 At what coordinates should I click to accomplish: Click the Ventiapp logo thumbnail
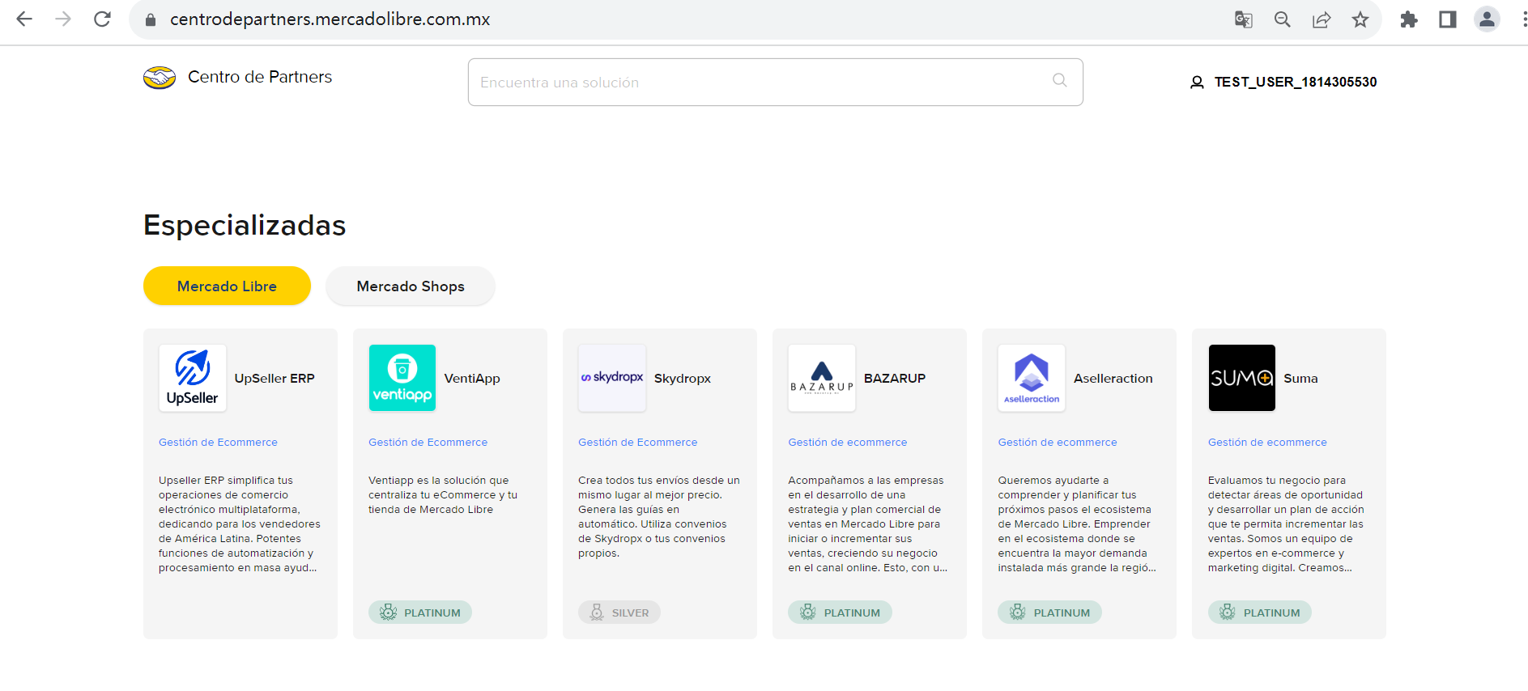click(x=402, y=378)
